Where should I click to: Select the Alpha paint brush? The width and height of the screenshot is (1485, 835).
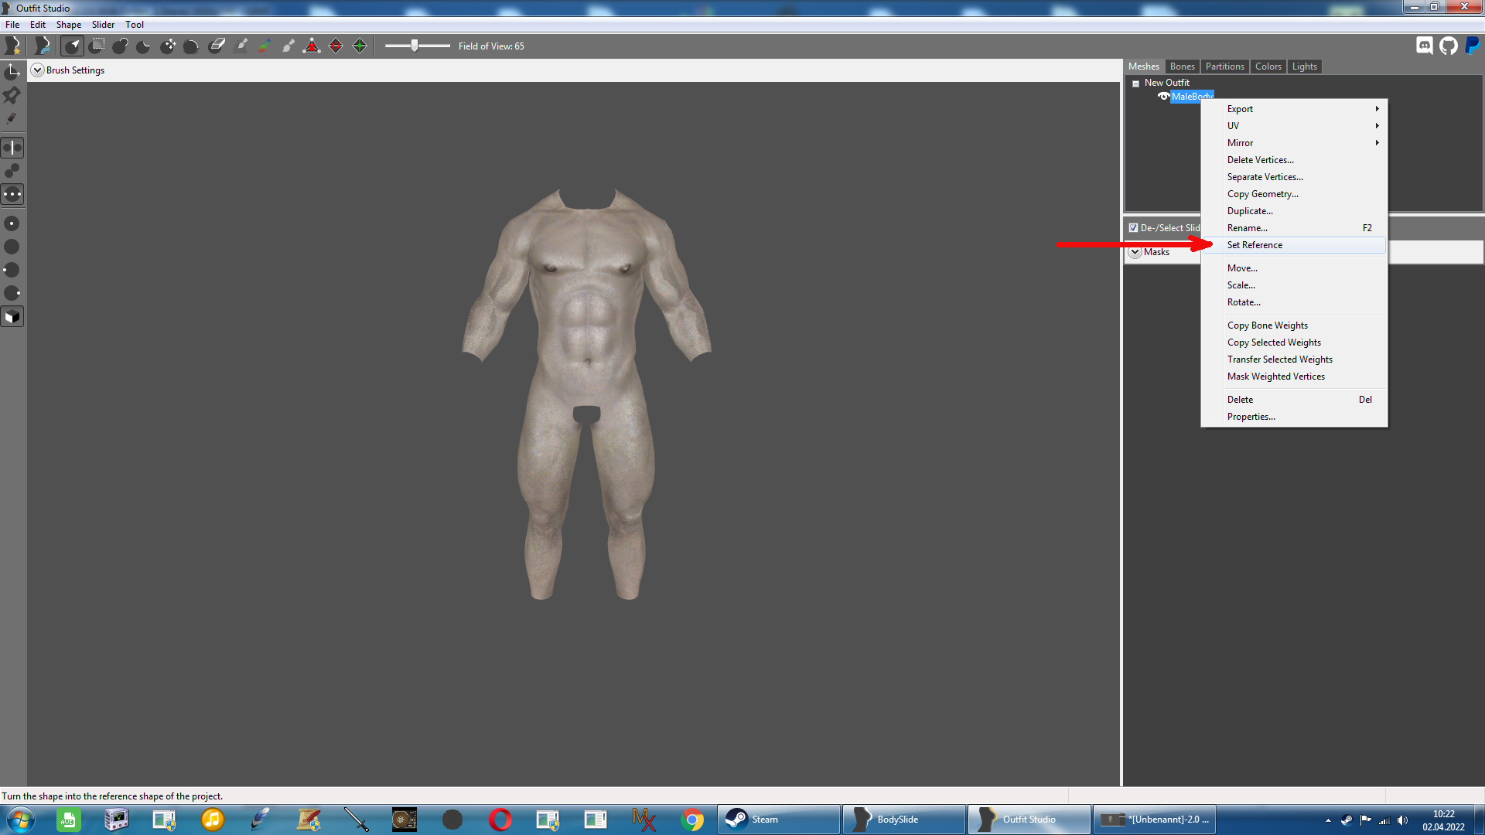pos(288,46)
